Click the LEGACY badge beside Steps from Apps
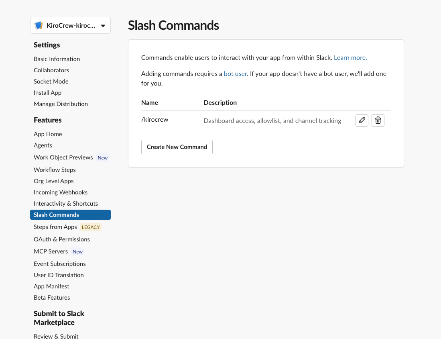 click(91, 227)
